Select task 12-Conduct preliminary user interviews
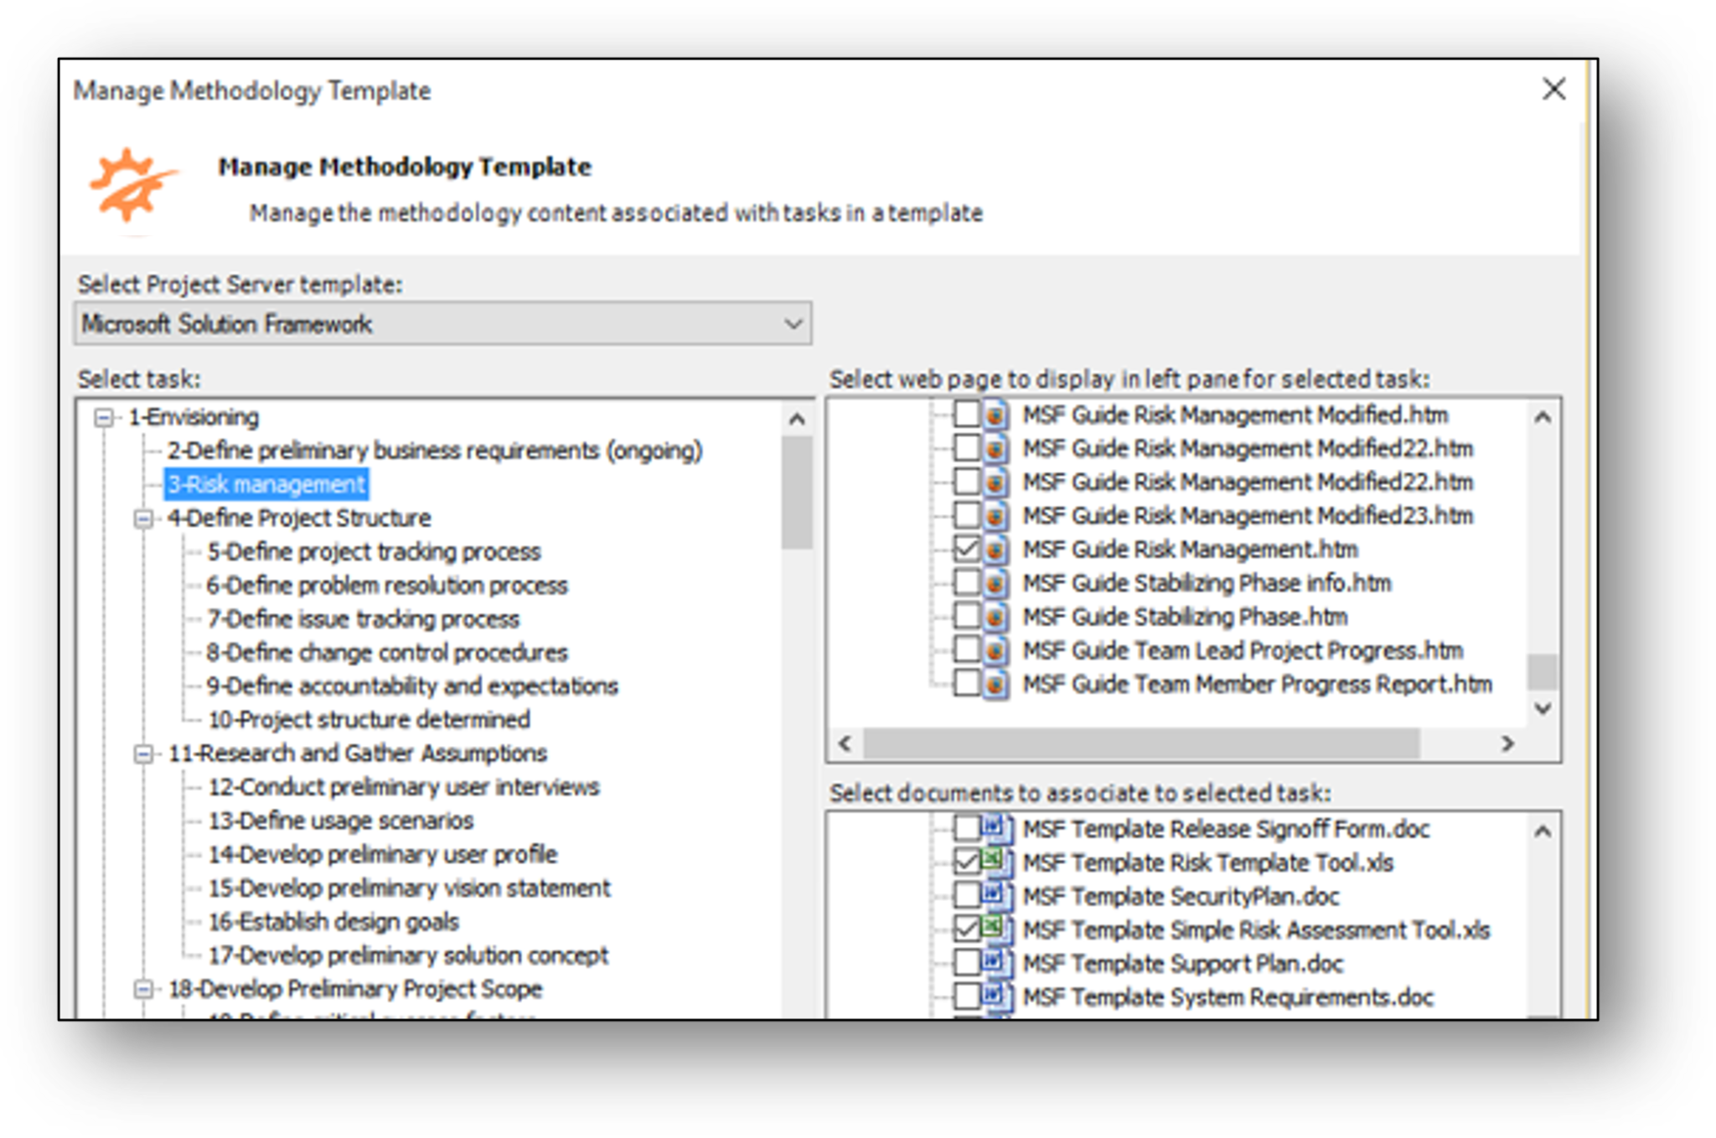 coord(404,787)
